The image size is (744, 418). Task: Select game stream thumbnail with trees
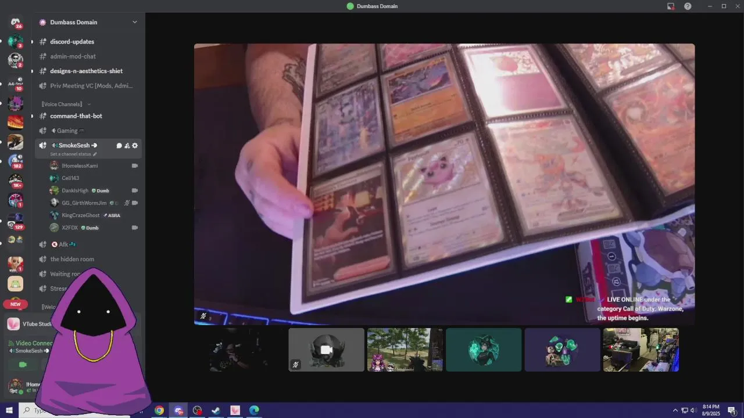405,349
